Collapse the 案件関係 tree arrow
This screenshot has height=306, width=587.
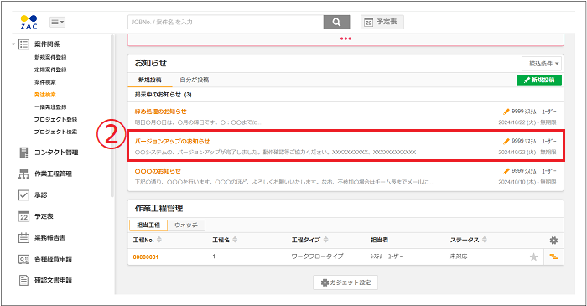pos(13,44)
